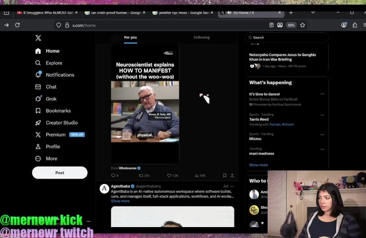Image resolution: width=366 pixels, height=238 pixels.
Task: Open Grok assistant
Action: (46, 99)
